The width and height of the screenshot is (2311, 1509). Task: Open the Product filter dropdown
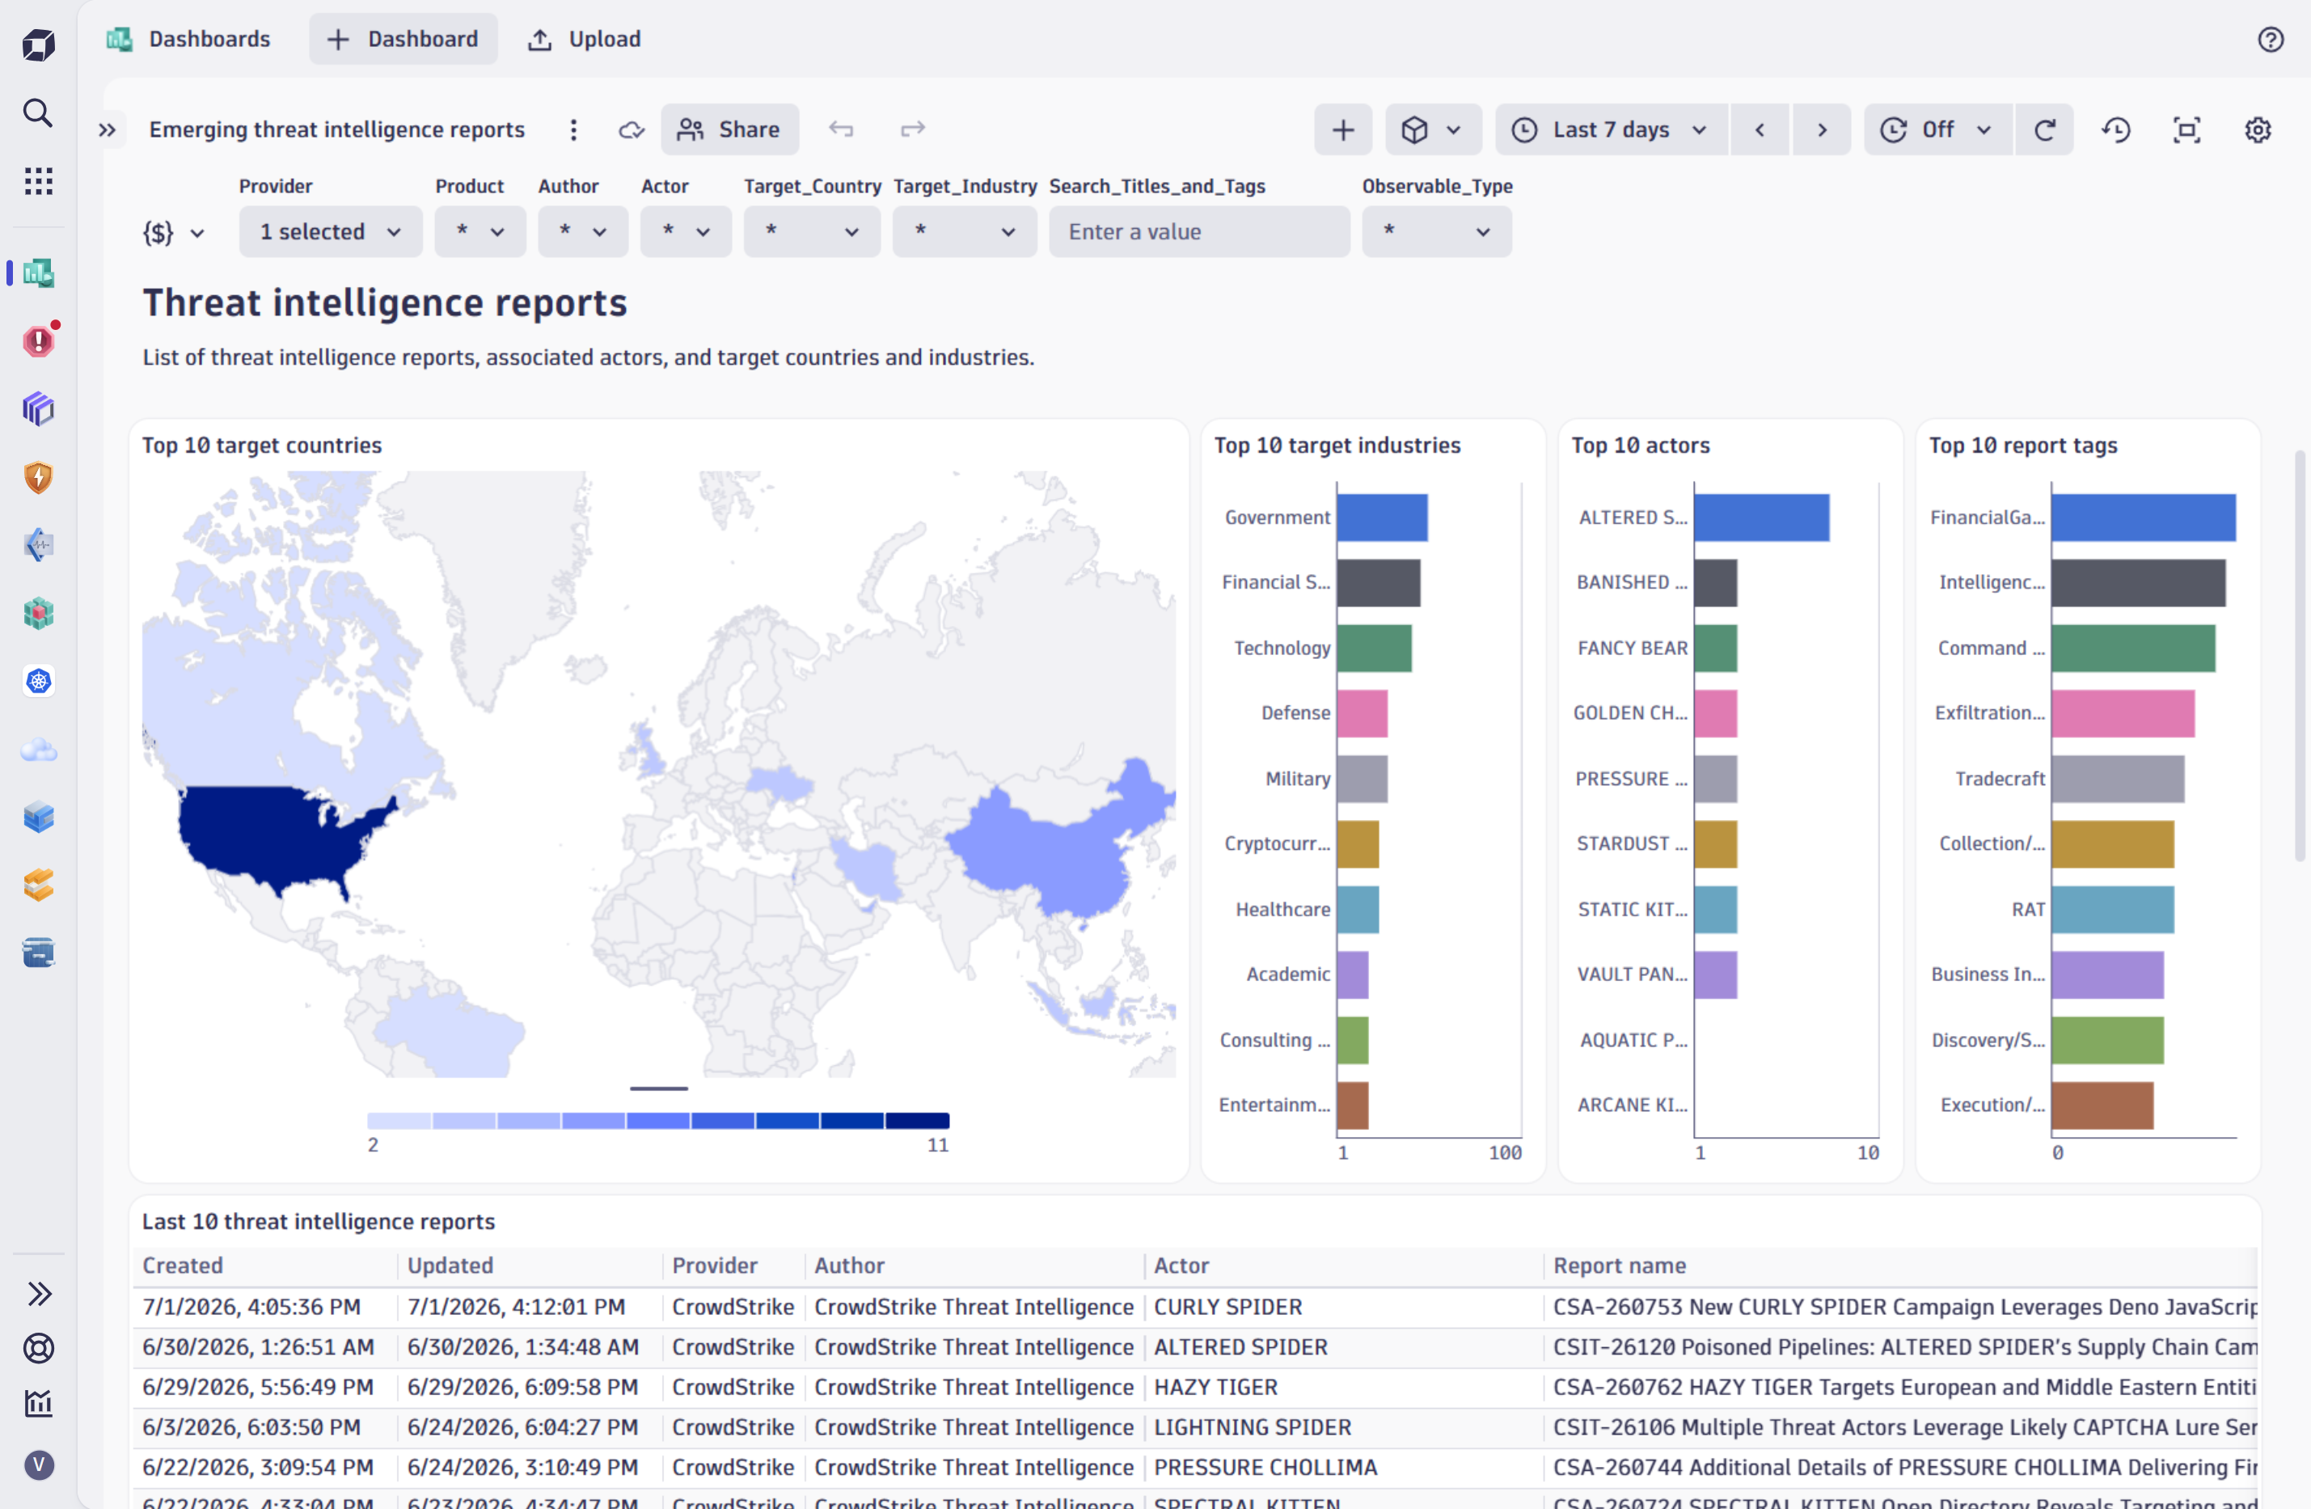tap(480, 231)
